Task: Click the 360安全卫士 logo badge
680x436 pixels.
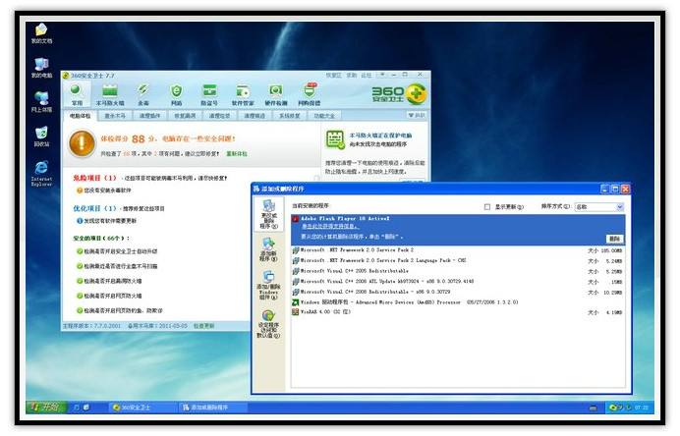Action: pos(399,94)
